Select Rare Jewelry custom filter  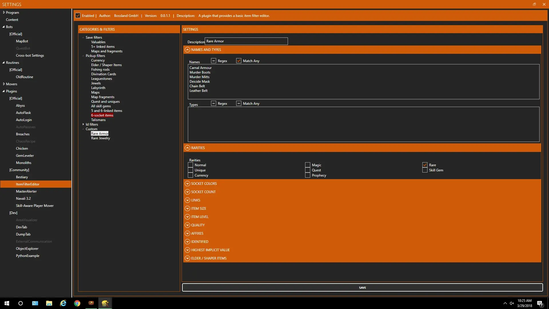[x=100, y=138]
